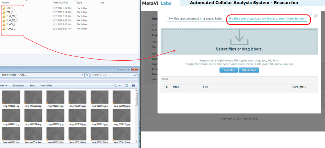The width and height of the screenshot is (325, 148).
Task: Open the Wells tab above the table
Action: [165, 79]
